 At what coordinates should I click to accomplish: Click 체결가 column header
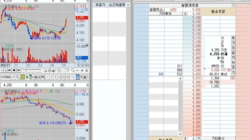(100, 5)
